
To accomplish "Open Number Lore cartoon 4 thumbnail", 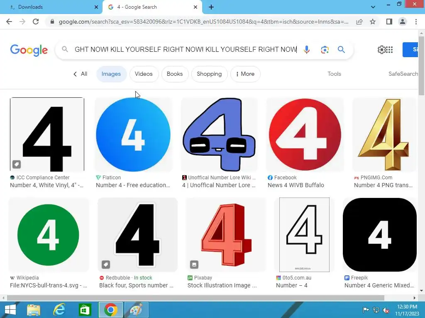I will (219, 135).
